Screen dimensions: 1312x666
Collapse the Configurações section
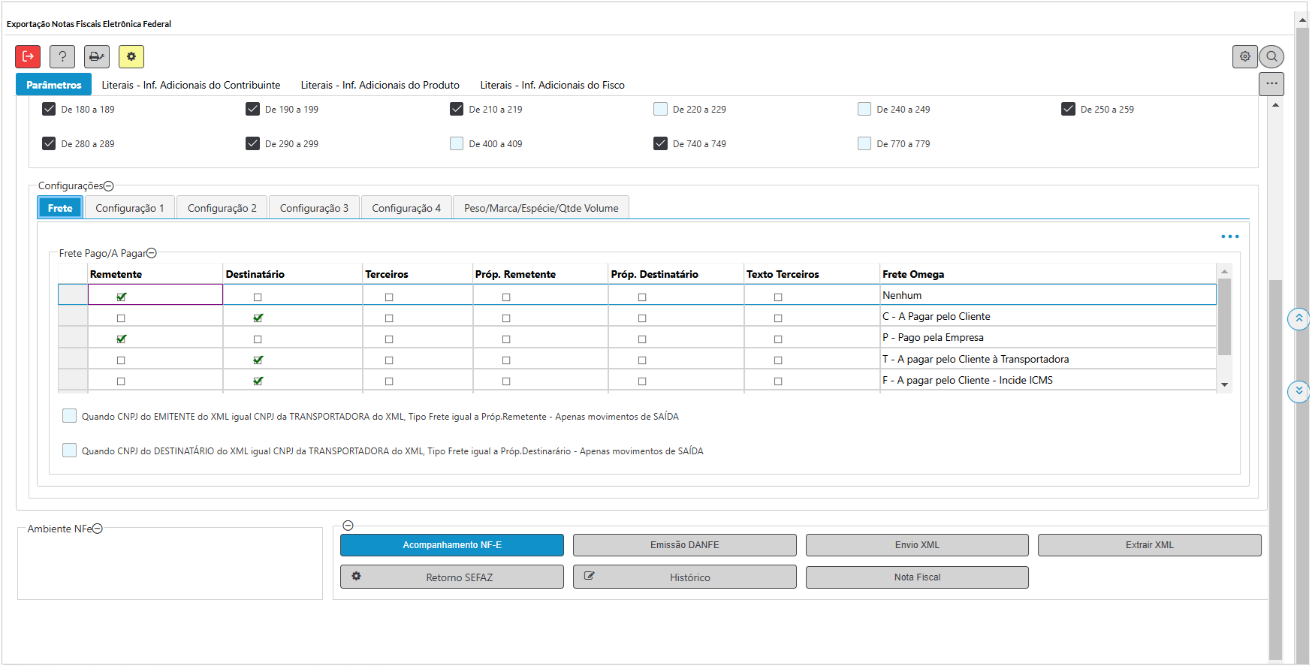click(109, 186)
